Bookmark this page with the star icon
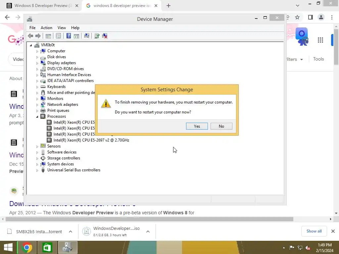The height and width of the screenshot is (254, 339). [297, 17]
